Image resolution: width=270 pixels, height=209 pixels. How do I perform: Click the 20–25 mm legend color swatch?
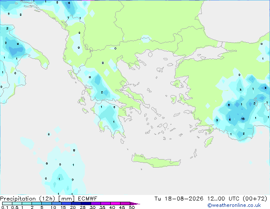(76, 203)
